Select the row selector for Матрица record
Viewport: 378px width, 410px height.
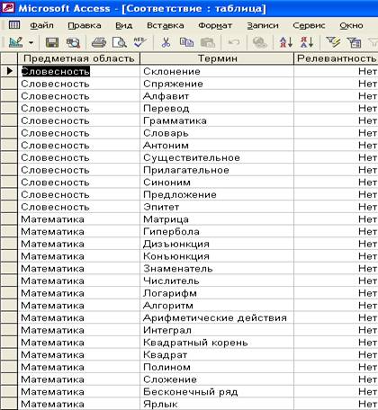coord(9,219)
